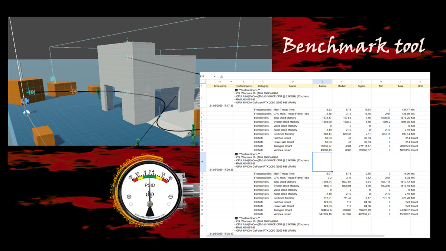Select the waypoint marker labeled [1]

point(75,91)
